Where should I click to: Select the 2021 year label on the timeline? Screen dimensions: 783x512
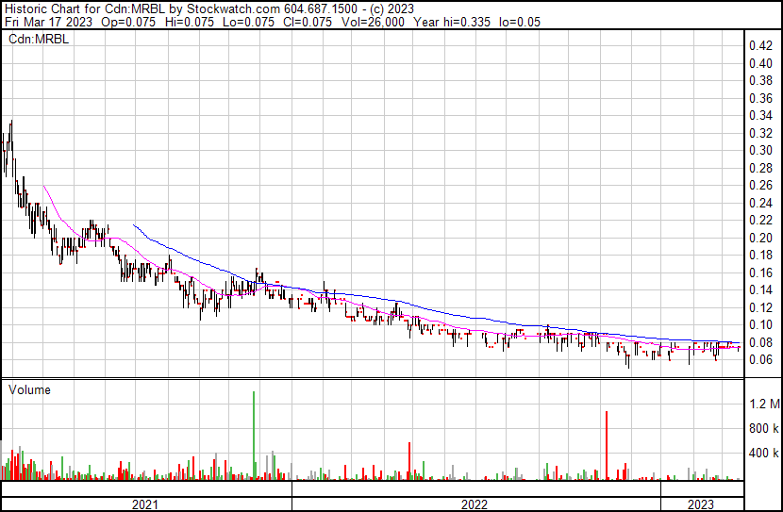(x=145, y=504)
